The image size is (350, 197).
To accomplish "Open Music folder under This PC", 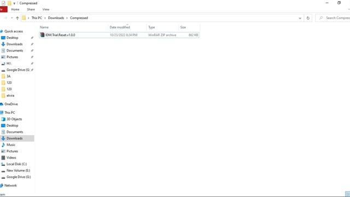I will [x=11, y=144].
